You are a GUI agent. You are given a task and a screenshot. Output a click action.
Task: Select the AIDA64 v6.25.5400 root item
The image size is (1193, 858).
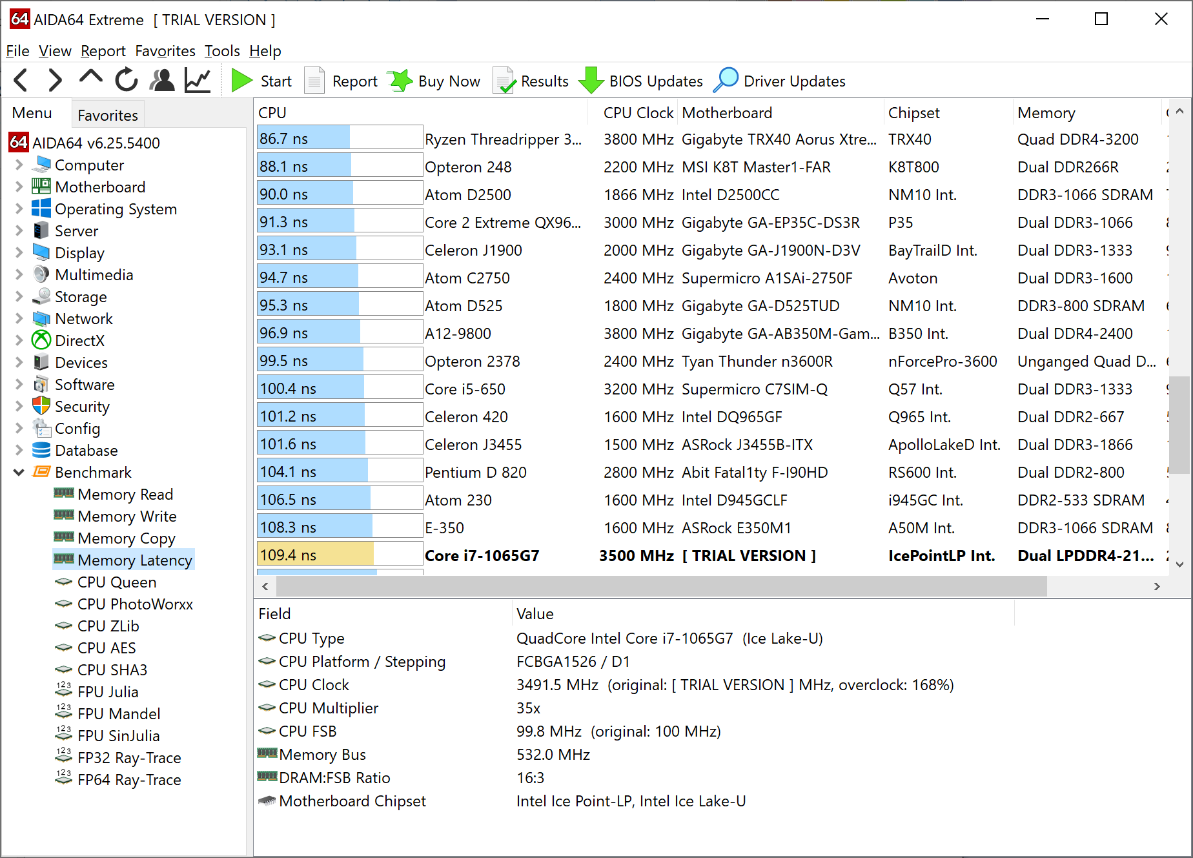85,143
